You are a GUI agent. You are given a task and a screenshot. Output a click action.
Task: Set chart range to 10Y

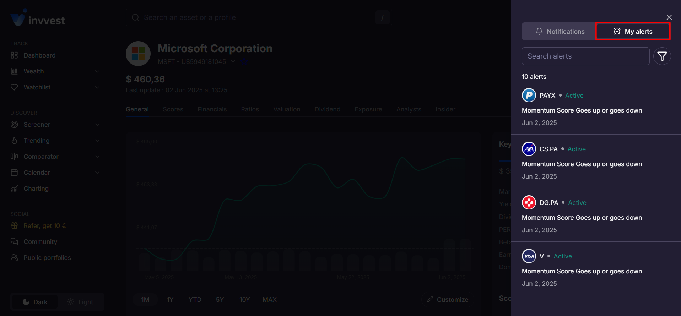tap(245, 300)
